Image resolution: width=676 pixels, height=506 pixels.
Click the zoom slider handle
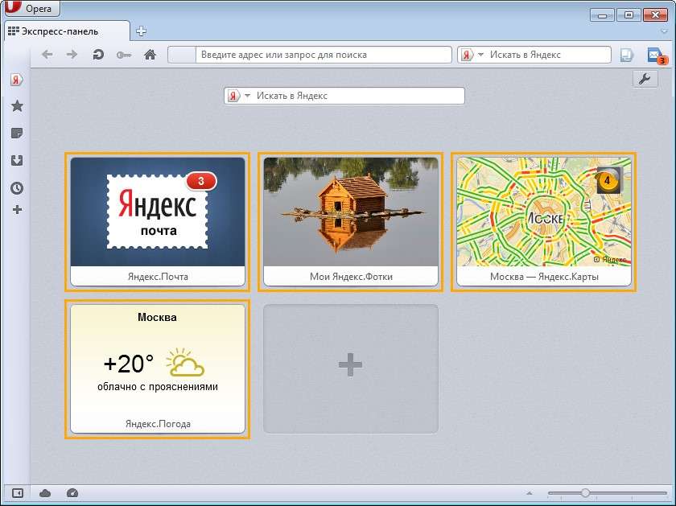click(x=585, y=492)
